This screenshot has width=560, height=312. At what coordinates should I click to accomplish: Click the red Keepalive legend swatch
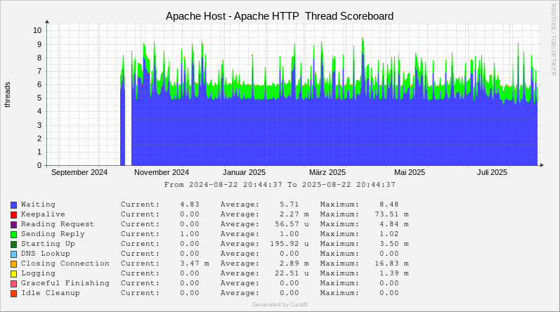coord(13,215)
